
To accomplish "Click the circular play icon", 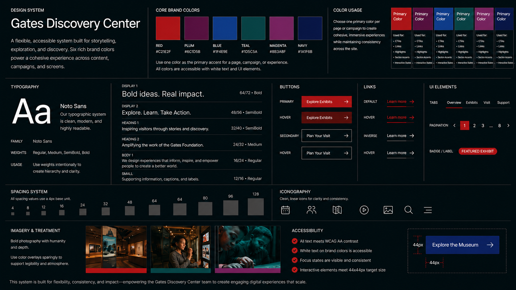I will pyautogui.click(x=364, y=210).
